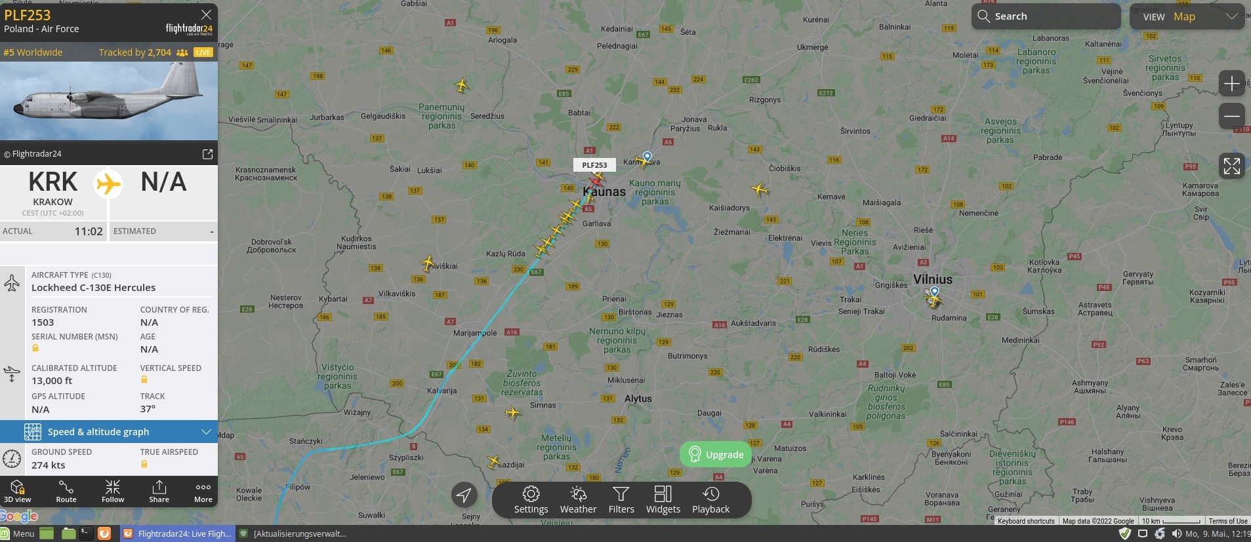Click the Search field
This screenshot has width=1251, height=542.
(x=1046, y=16)
